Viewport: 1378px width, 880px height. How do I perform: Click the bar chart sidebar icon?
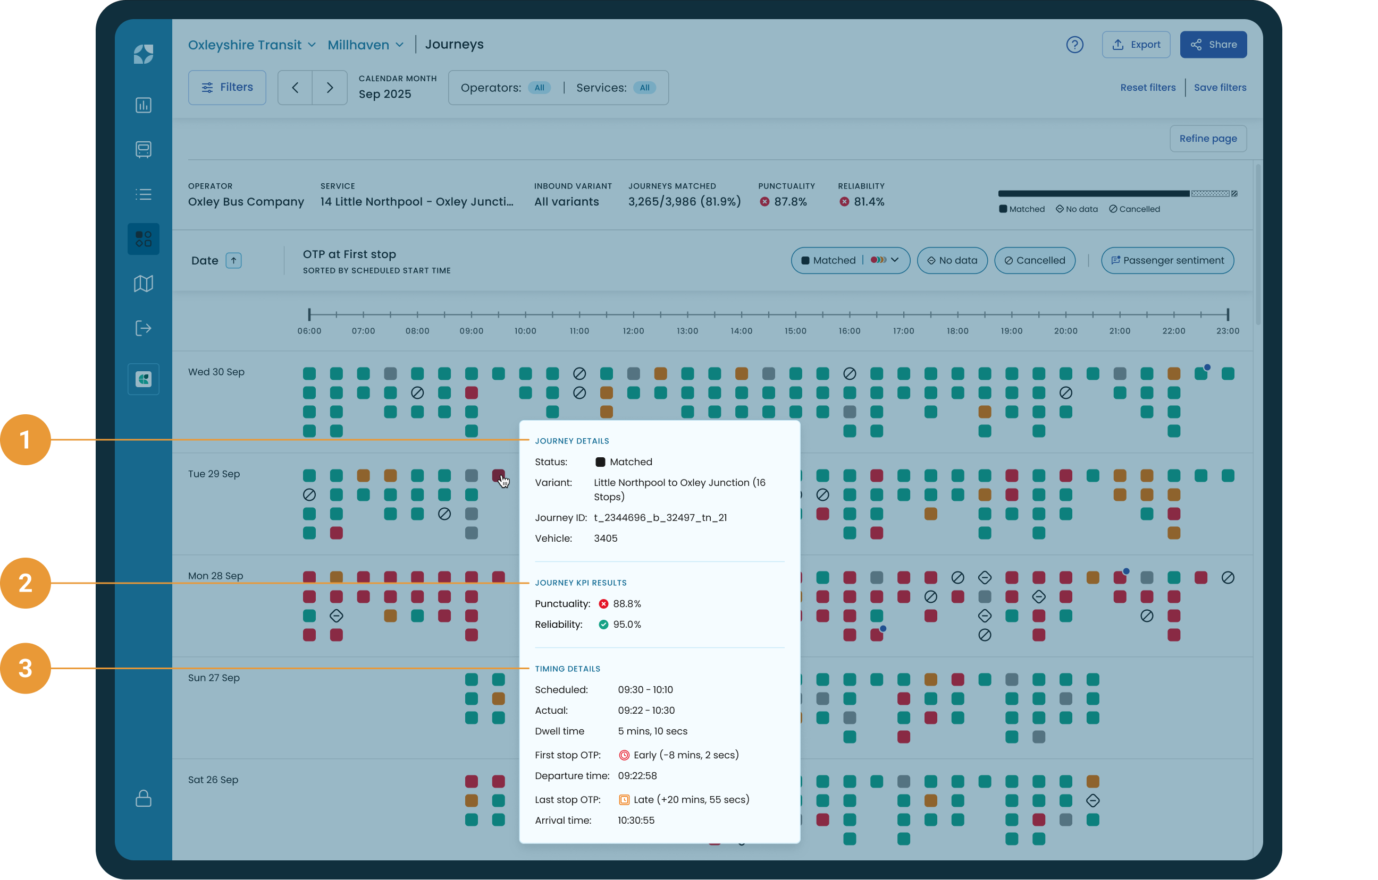pos(143,105)
